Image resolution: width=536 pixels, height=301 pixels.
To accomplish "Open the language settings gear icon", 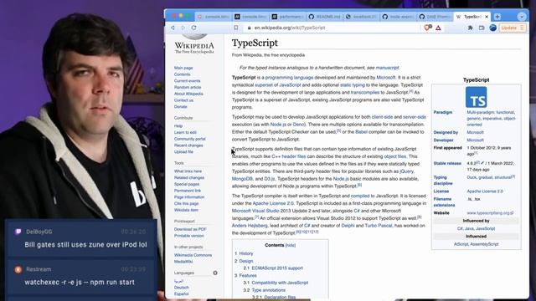I will (215, 273).
